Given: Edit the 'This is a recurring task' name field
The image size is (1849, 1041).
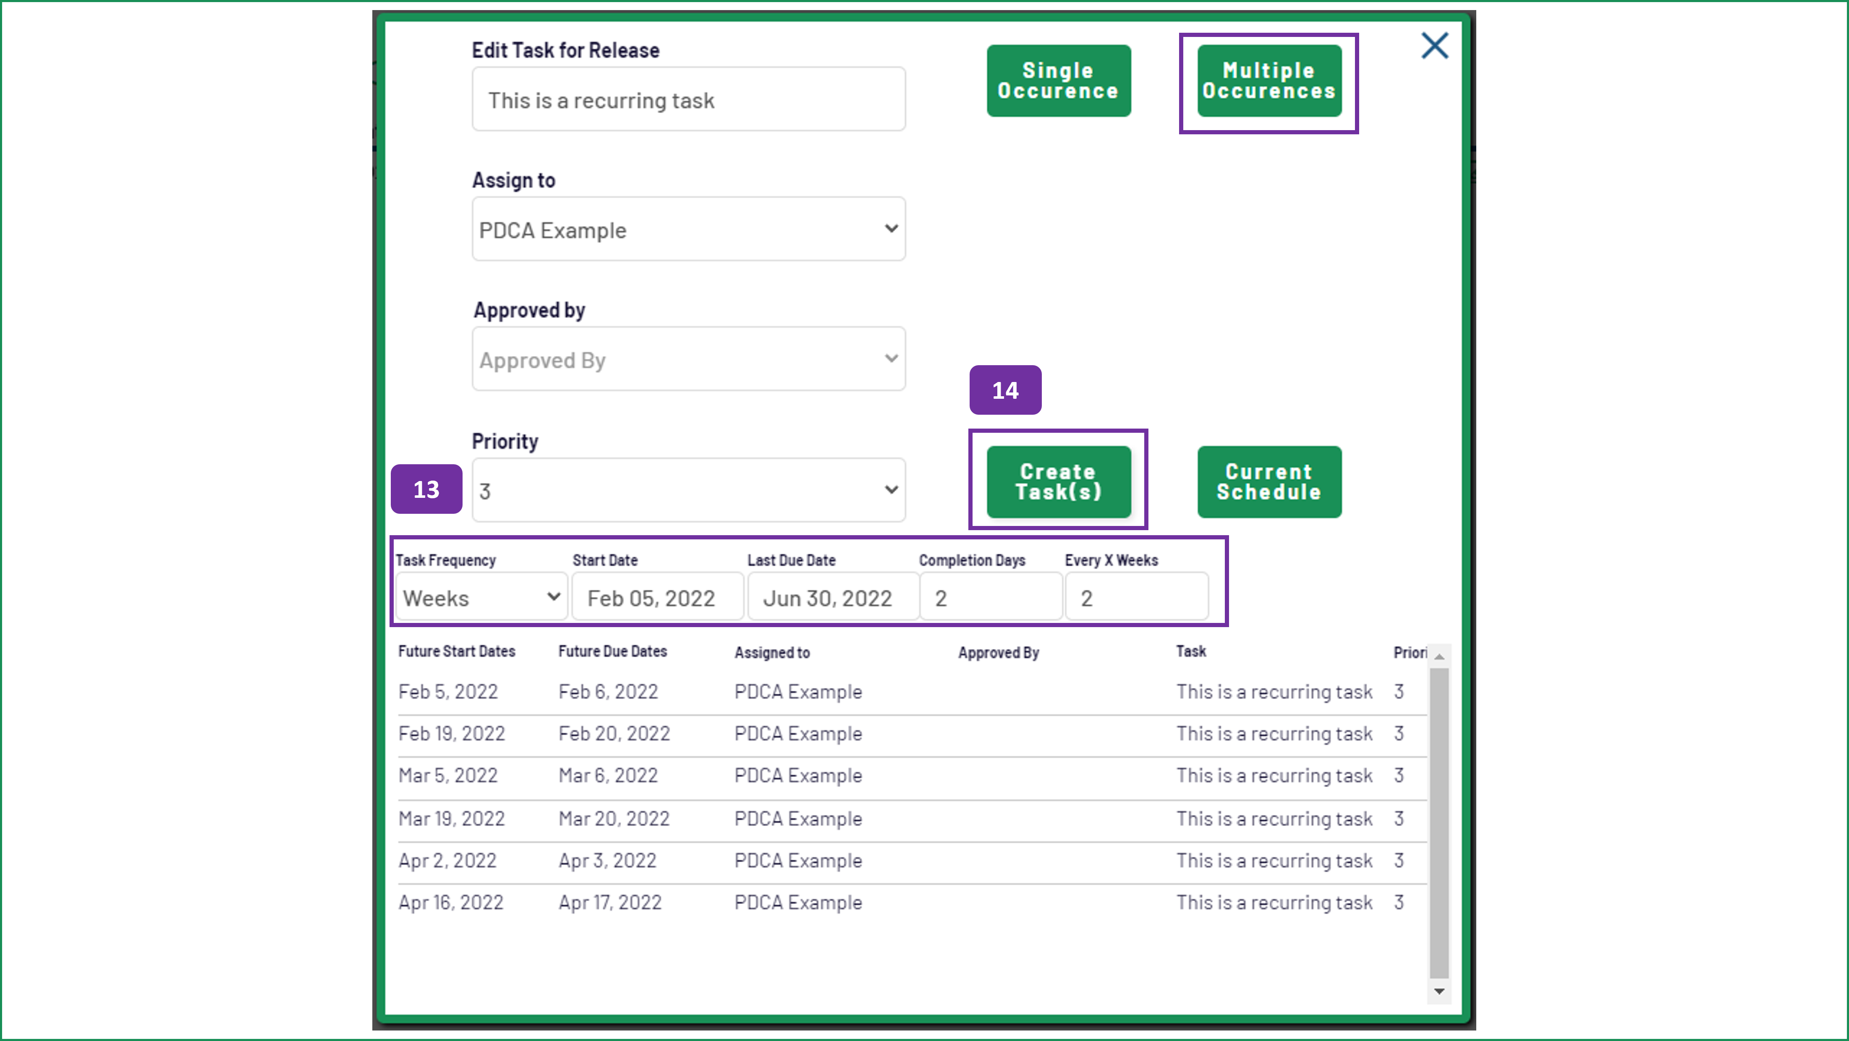Looking at the screenshot, I should 688,99.
